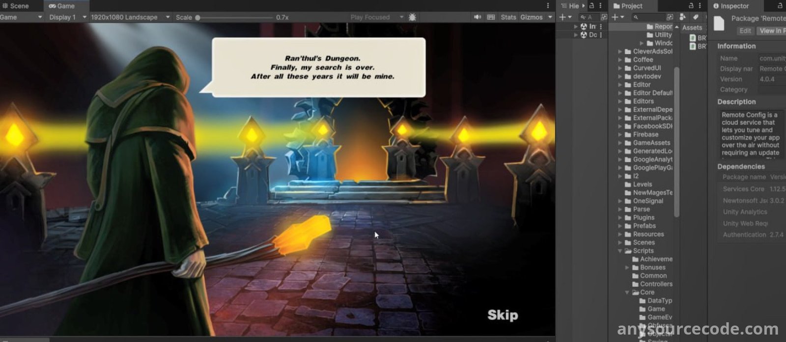This screenshot has height=342, width=786.
Task: Toggle Gizmos in the Game view
Action: coord(531,17)
